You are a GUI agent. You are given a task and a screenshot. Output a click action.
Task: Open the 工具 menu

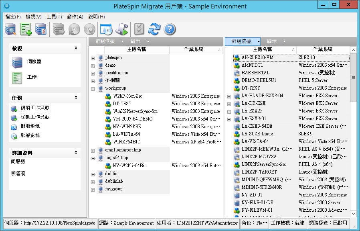[x=54, y=17]
